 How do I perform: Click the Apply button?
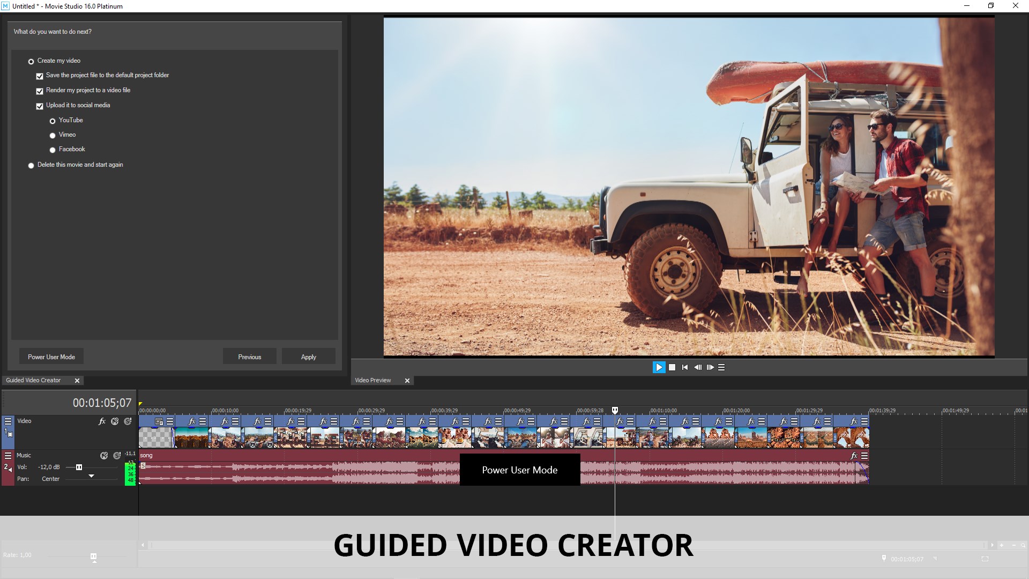[x=308, y=357]
